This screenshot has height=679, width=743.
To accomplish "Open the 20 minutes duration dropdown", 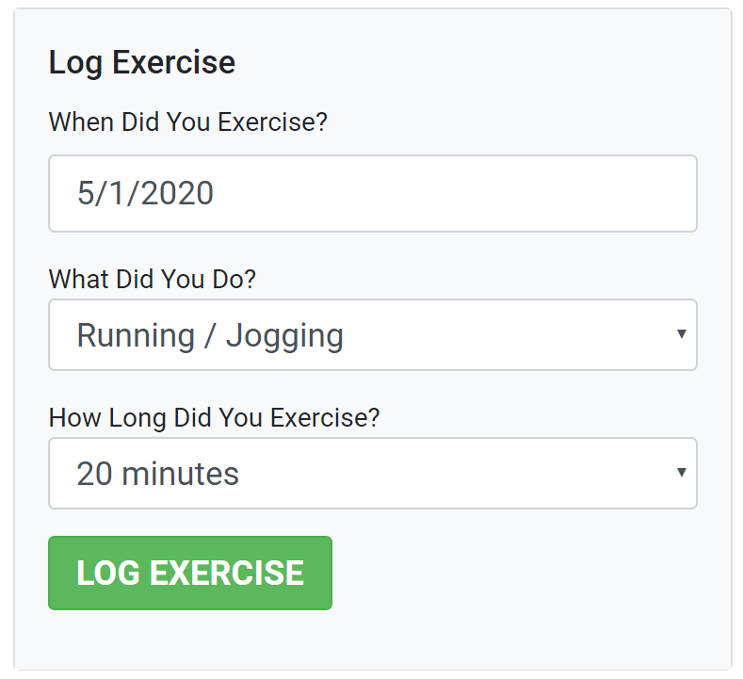I will click(x=373, y=474).
